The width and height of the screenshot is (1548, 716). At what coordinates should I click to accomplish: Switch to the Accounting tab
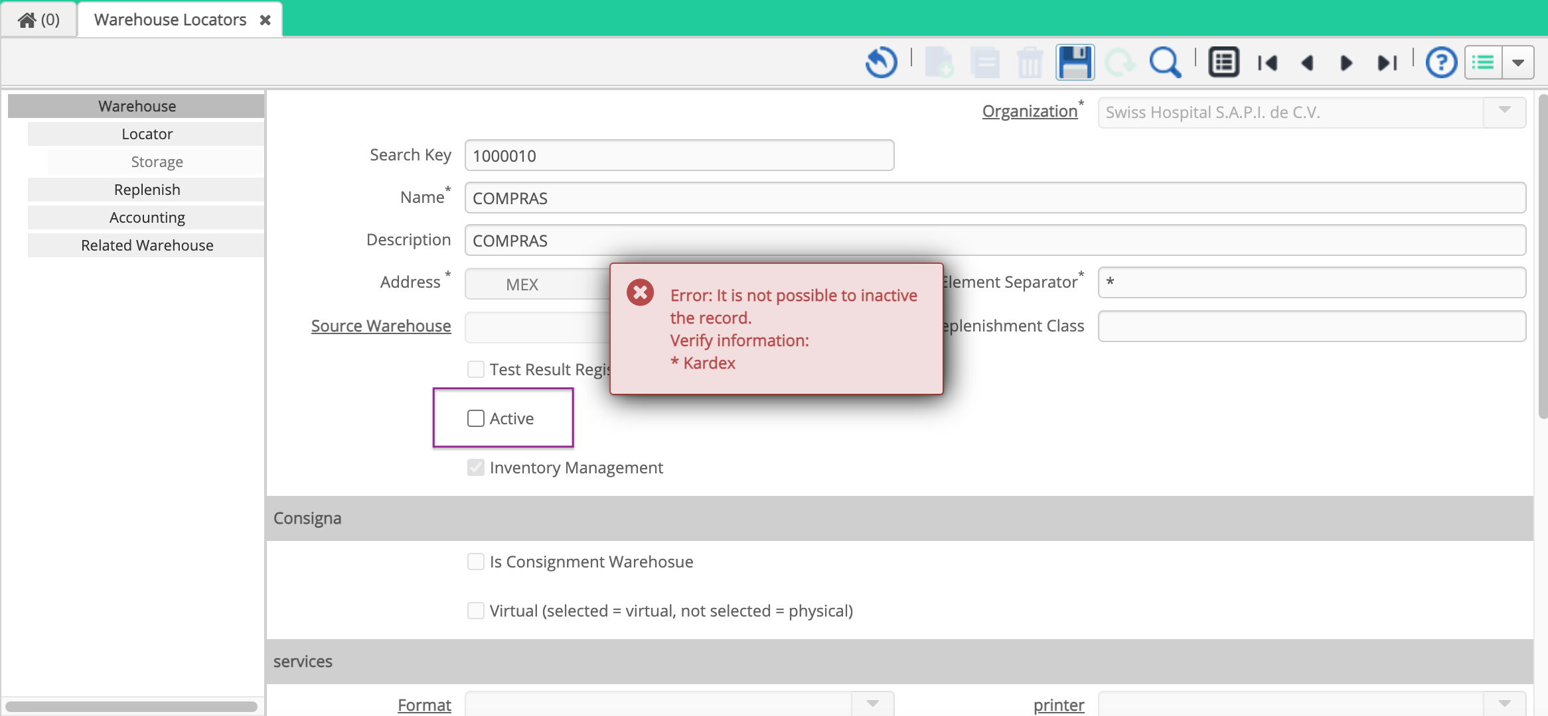pos(147,217)
